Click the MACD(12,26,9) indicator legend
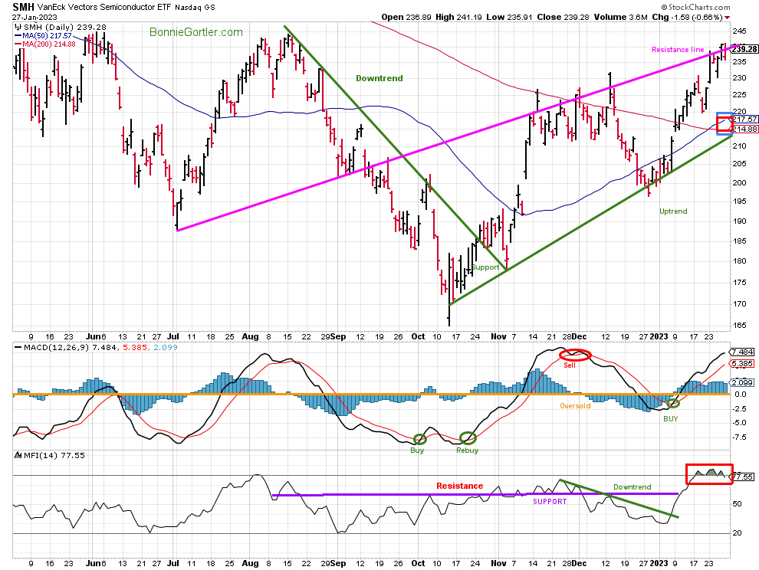This screenshot has width=759, height=570. (96, 347)
